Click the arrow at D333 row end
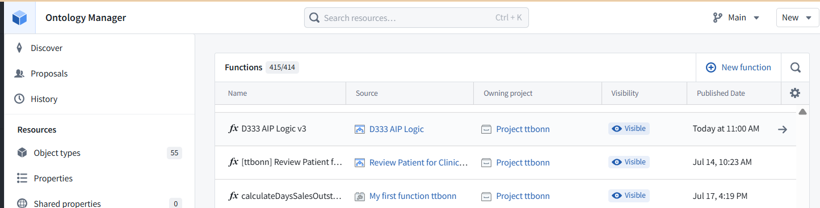Screen dimensions: 820x208 tap(783, 129)
